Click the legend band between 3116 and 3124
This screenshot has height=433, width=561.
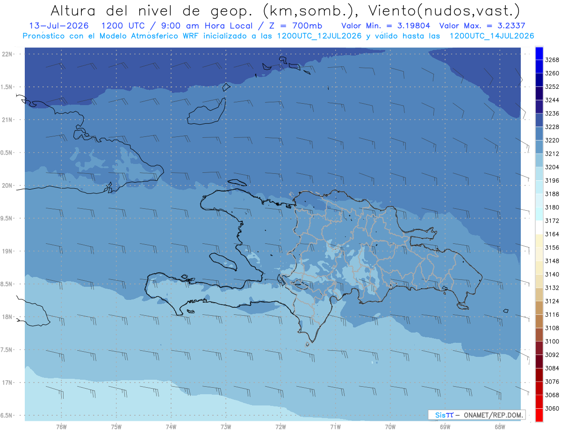[539, 308]
